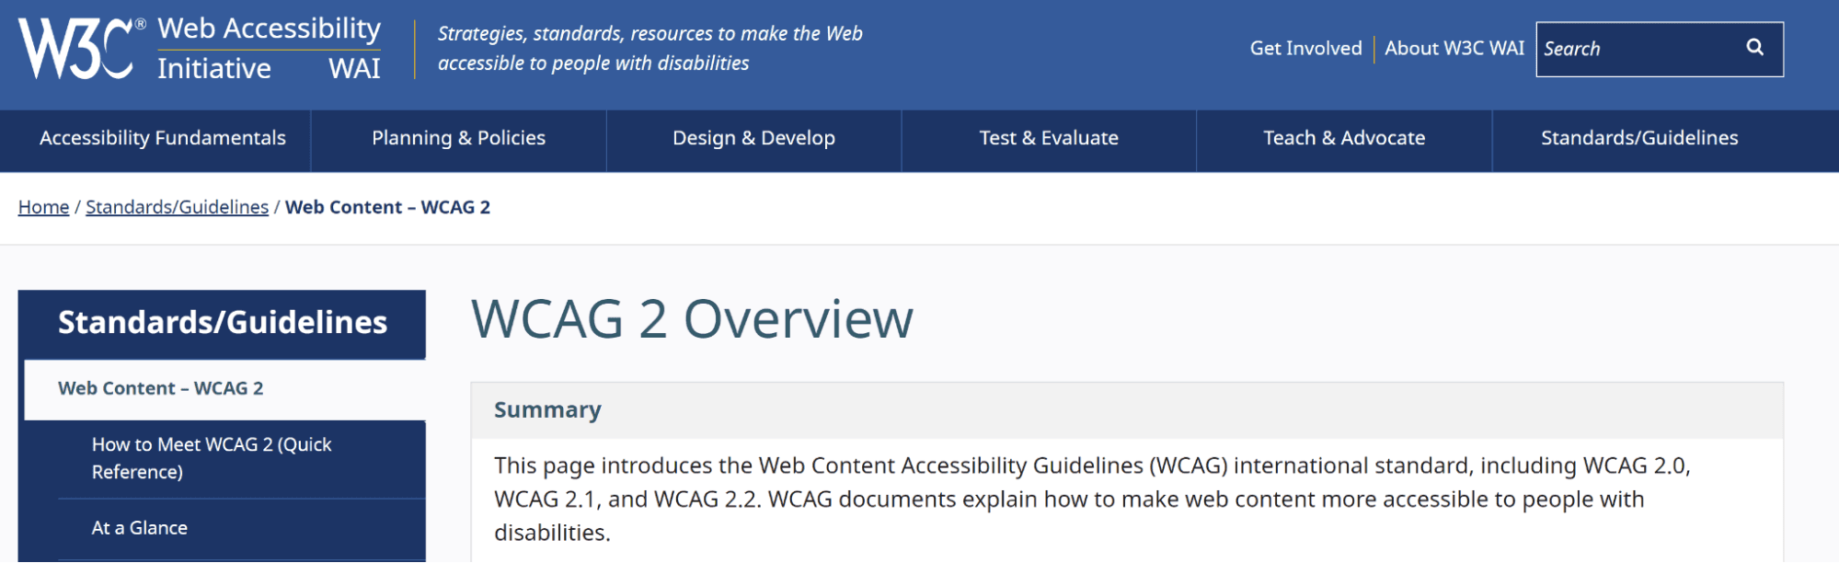Click Teach & Advocate in navigation
The width and height of the screenshot is (1839, 563).
click(1344, 139)
